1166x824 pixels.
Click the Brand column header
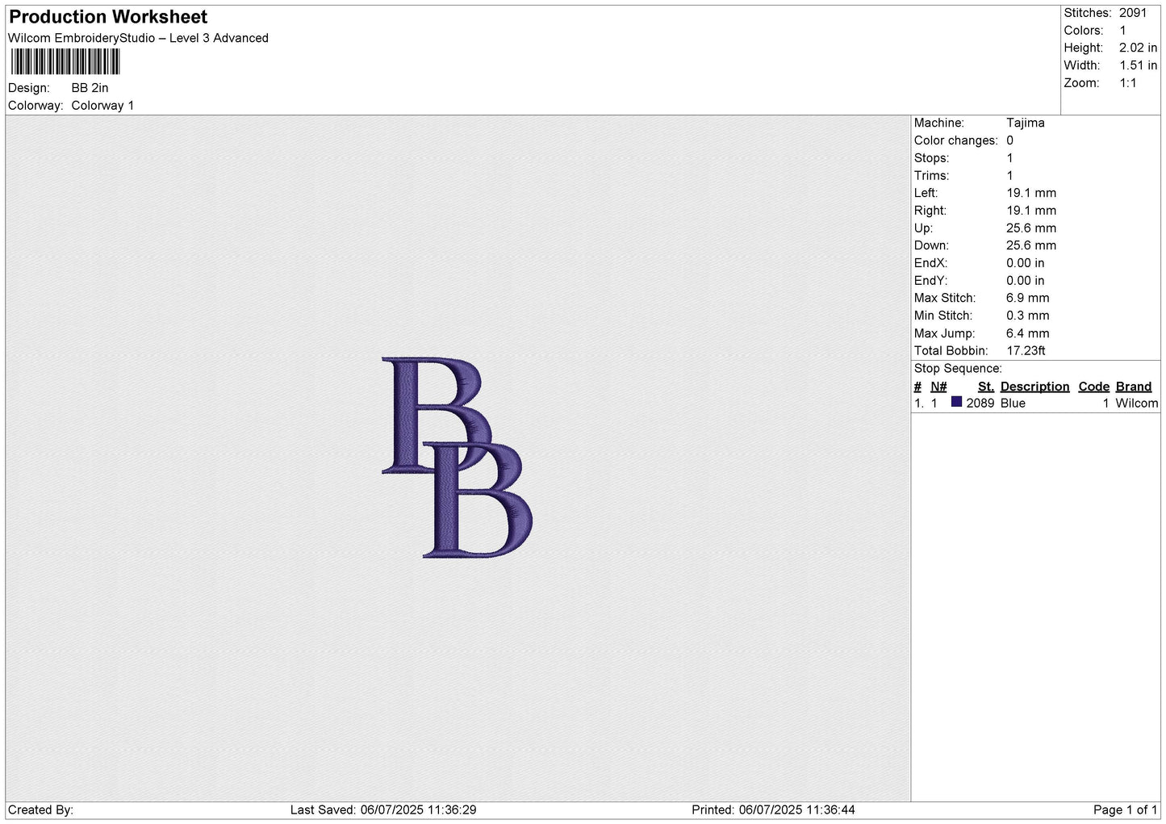pos(1133,387)
